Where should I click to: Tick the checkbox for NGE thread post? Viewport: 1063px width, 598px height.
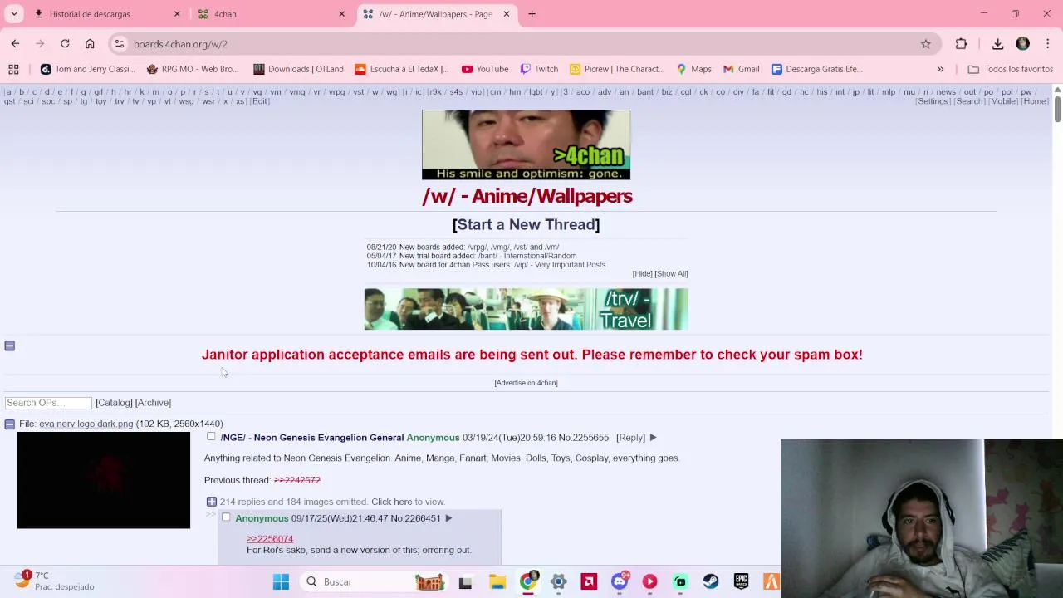point(211,437)
